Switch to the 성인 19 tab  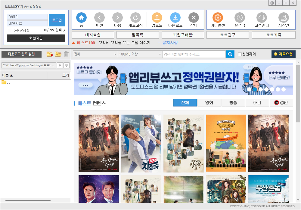[281, 103]
